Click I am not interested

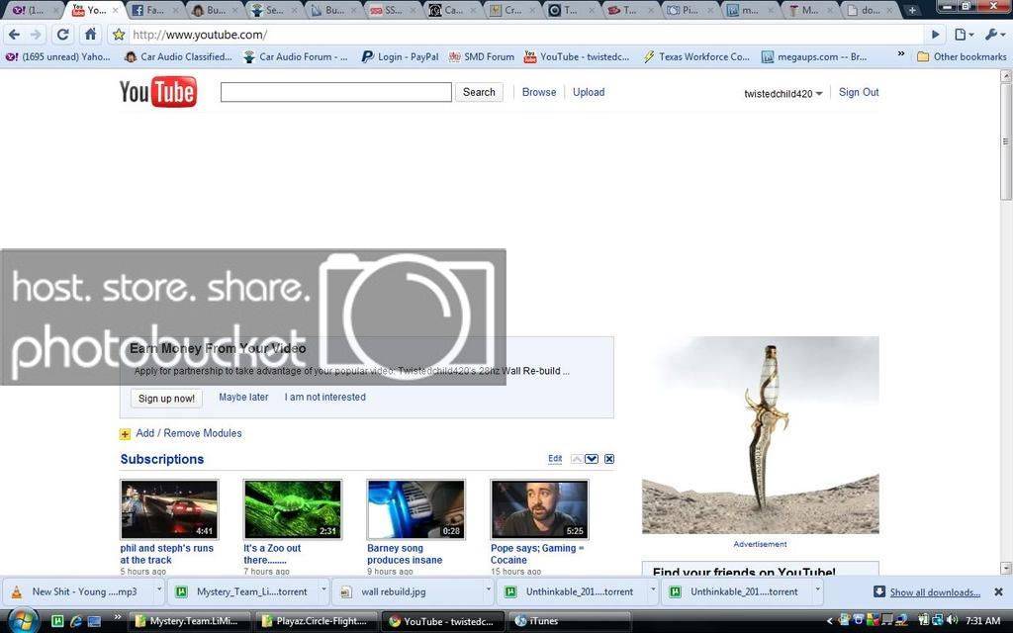324,398
